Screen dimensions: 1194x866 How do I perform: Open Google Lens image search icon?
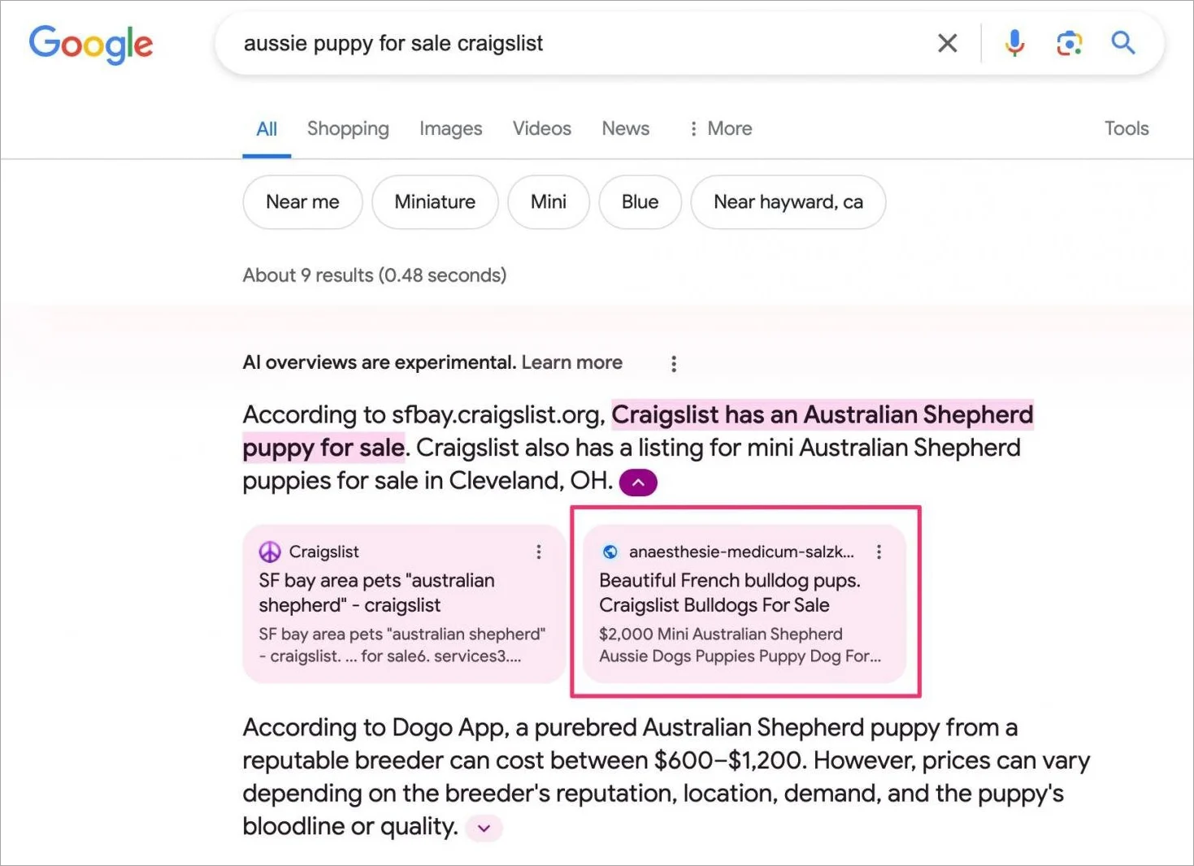pyautogui.click(x=1069, y=43)
